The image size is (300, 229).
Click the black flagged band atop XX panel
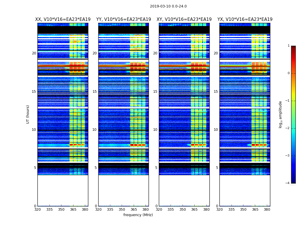click(63, 30)
